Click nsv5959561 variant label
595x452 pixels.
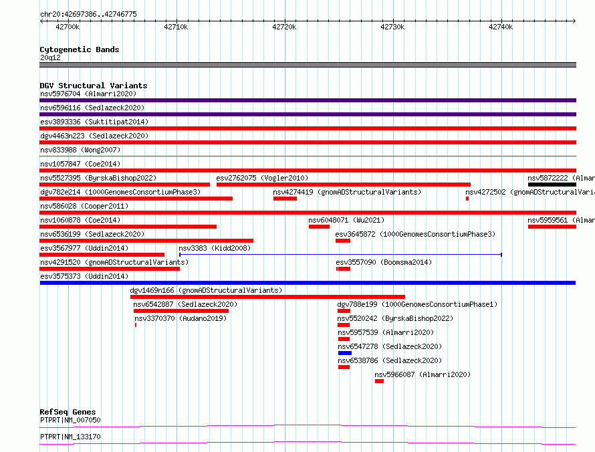click(561, 220)
